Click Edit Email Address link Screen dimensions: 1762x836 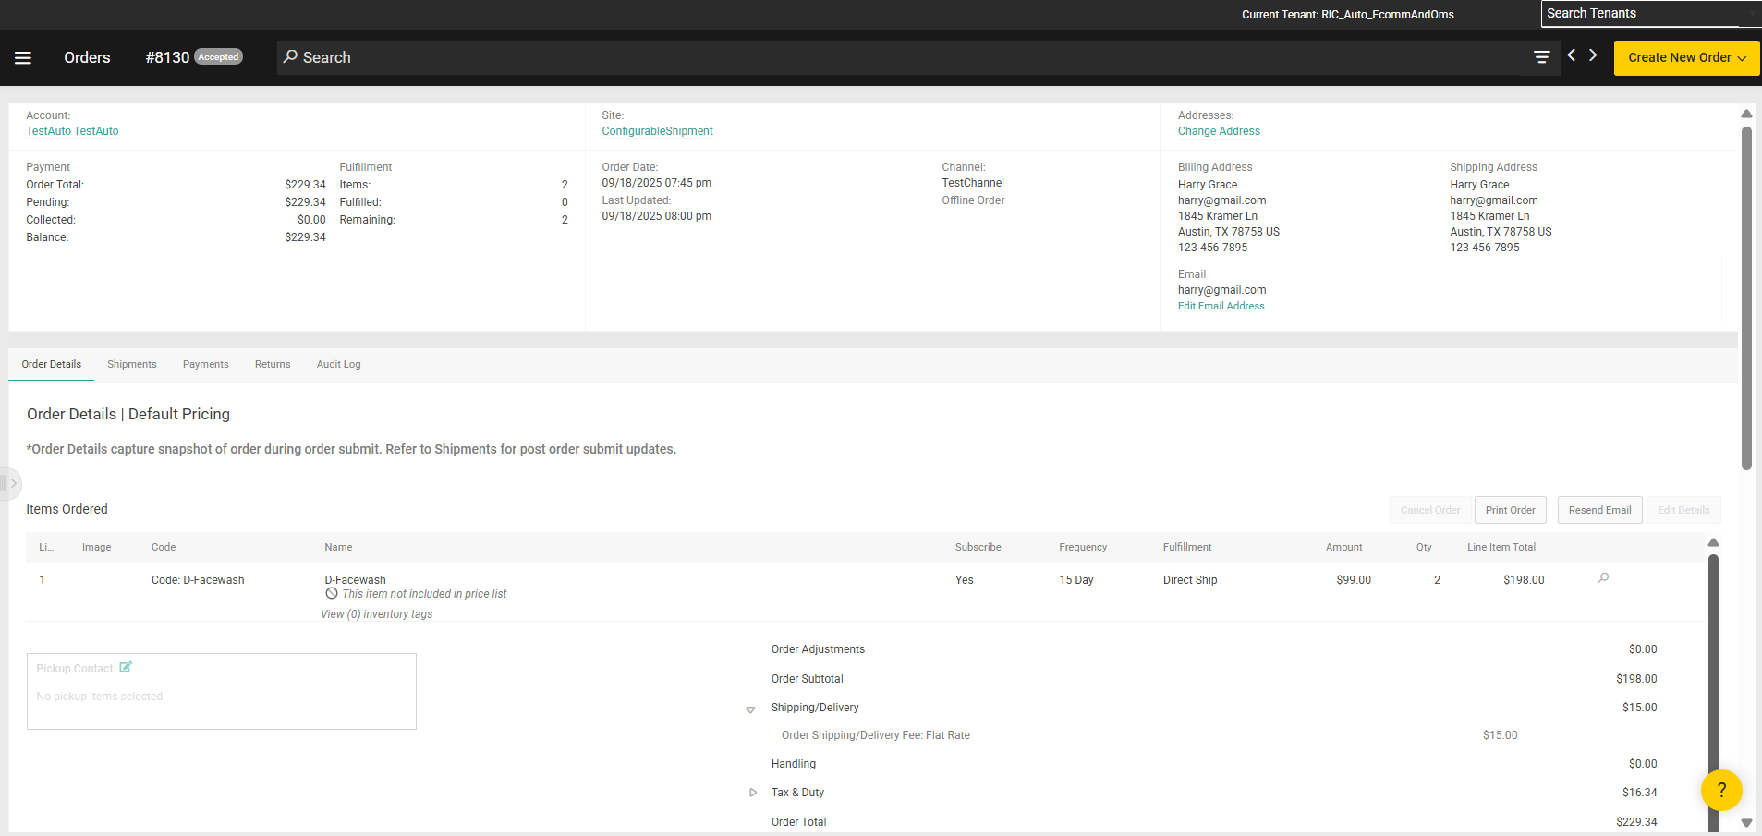coord(1221,306)
